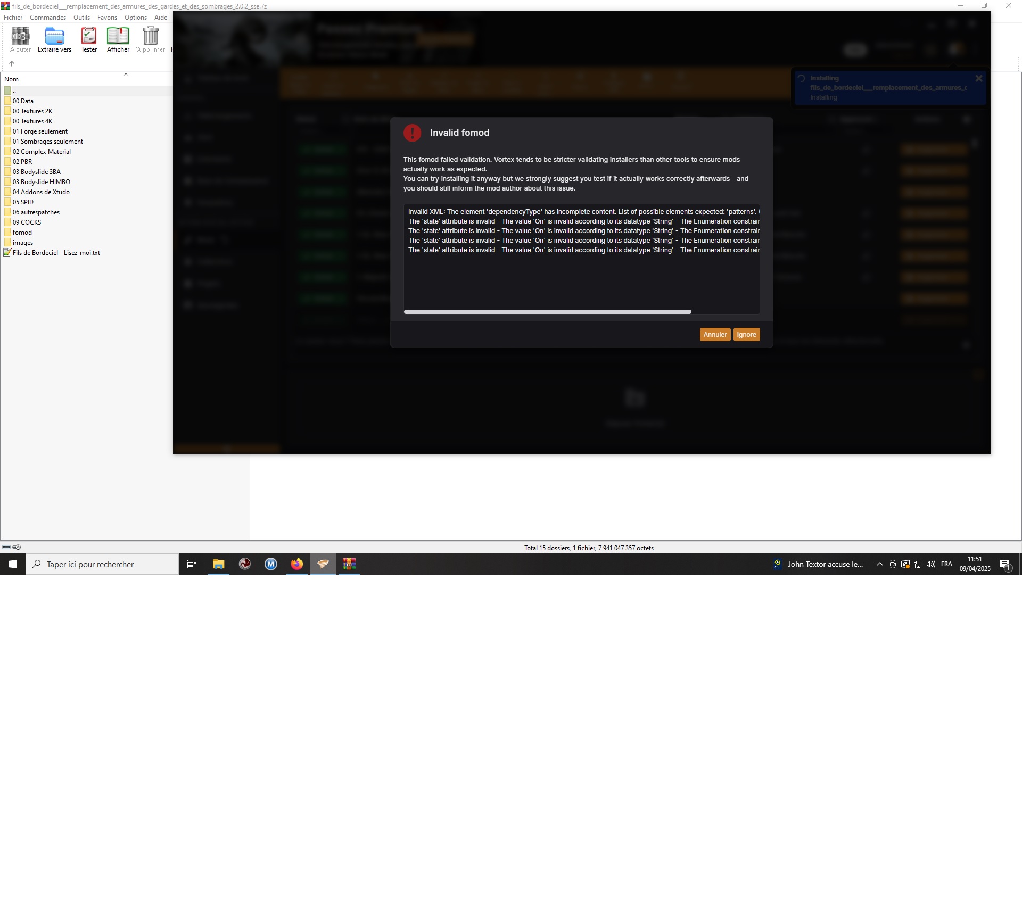Image resolution: width=1022 pixels, height=918 pixels.
Task: Switch to Vortex via its taskbar icon
Action: (x=323, y=564)
